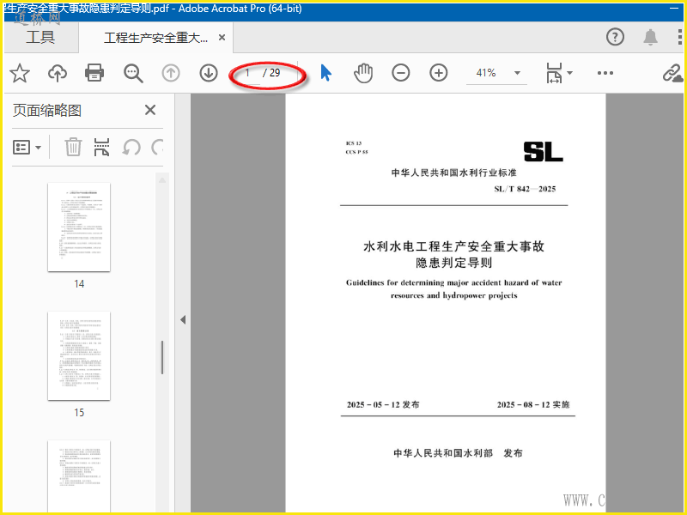
Task: Select the arrow selection tool
Action: point(325,73)
